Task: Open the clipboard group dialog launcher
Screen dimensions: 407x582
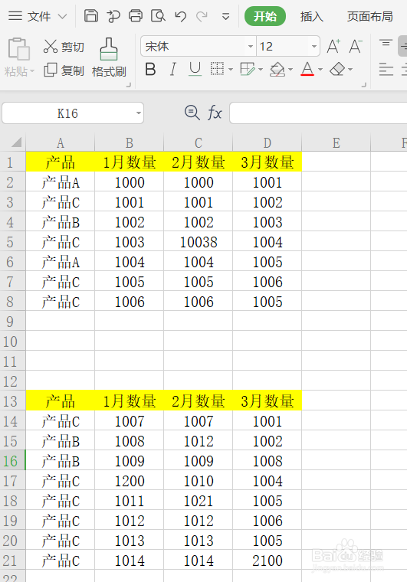Action: click(x=129, y=85)
